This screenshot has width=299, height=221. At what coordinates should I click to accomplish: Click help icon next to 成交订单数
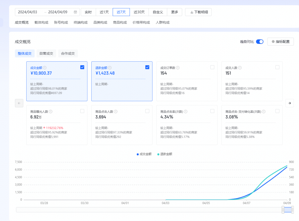178,68
